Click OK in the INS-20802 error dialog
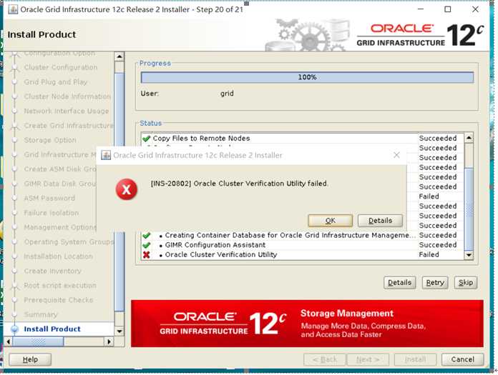The height and width of the screenshot is (375, 498). (330, 221)
